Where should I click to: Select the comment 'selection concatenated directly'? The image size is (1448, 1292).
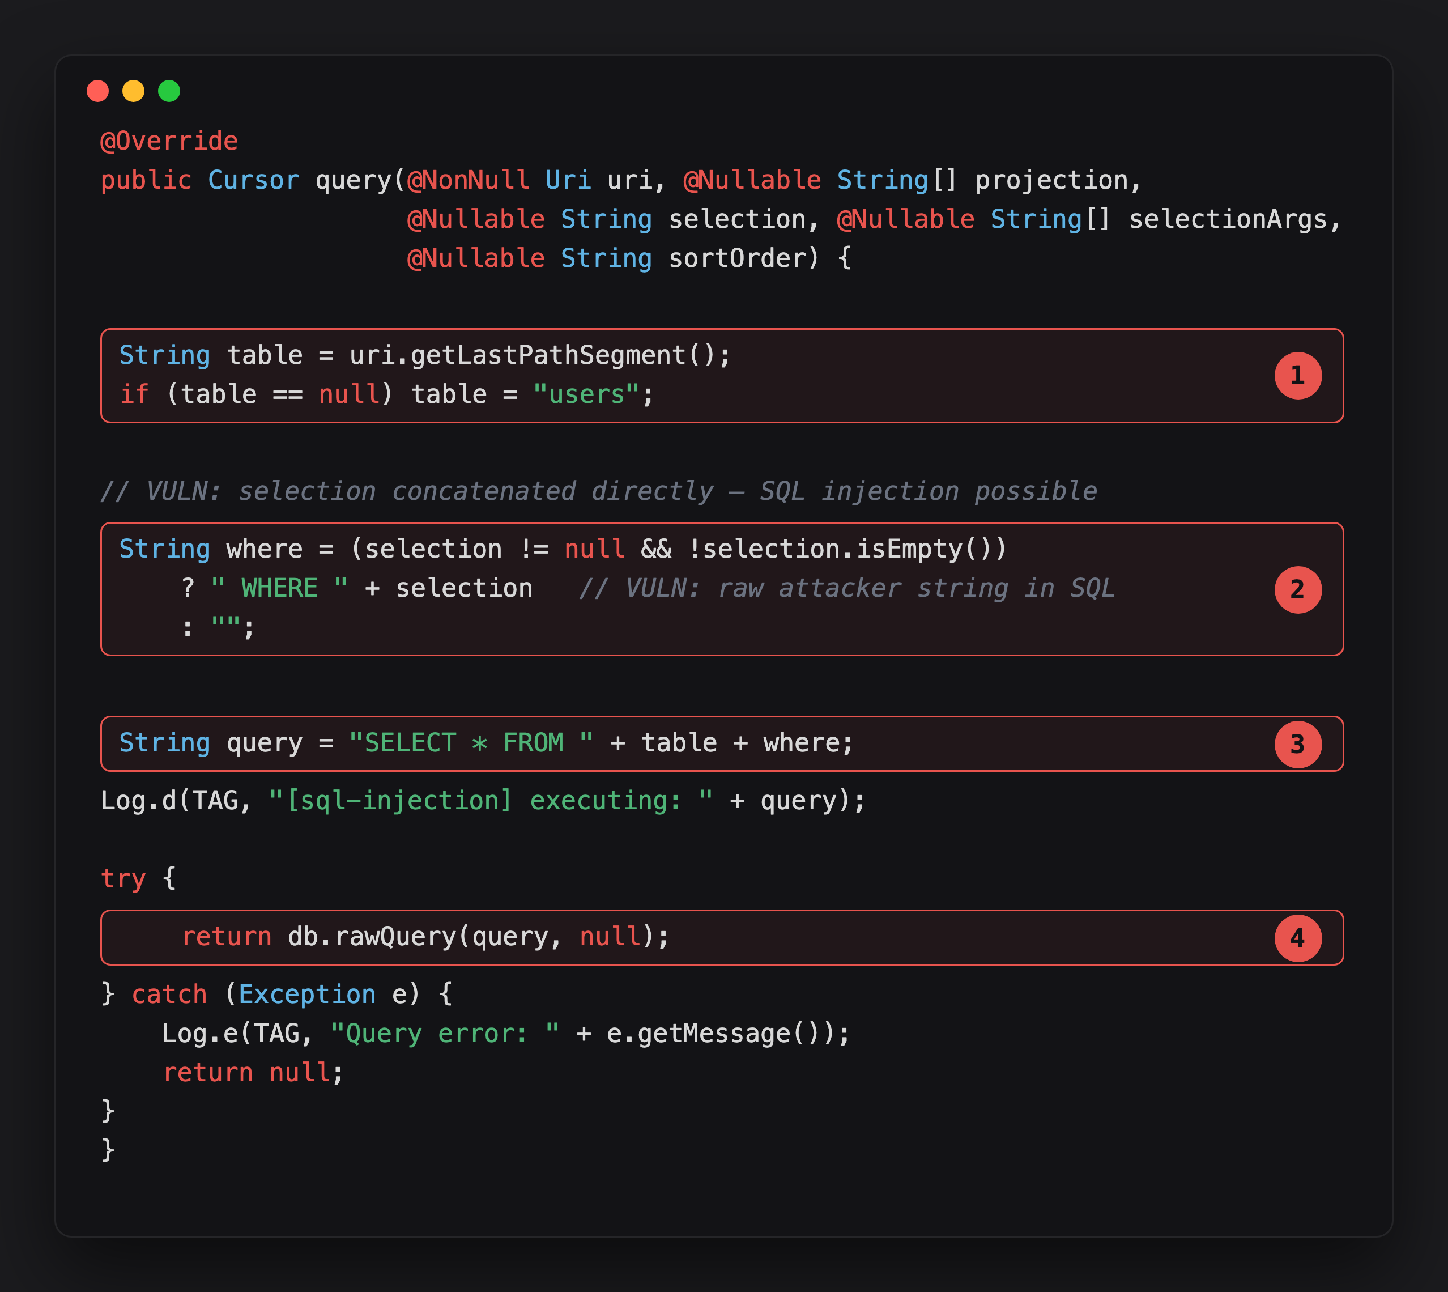475,491
